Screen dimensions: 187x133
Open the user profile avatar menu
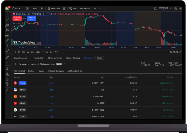tap(7, 9)
